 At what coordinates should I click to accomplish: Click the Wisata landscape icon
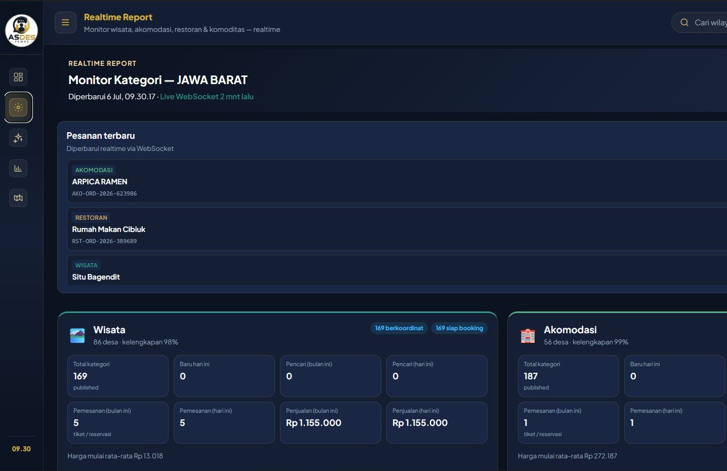tap(77, 335)
